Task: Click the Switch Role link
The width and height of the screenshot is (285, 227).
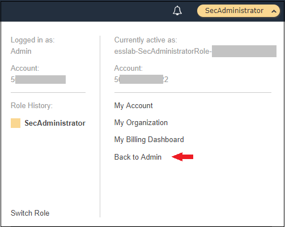Action: pyautogui.click(x=30, y=213)
